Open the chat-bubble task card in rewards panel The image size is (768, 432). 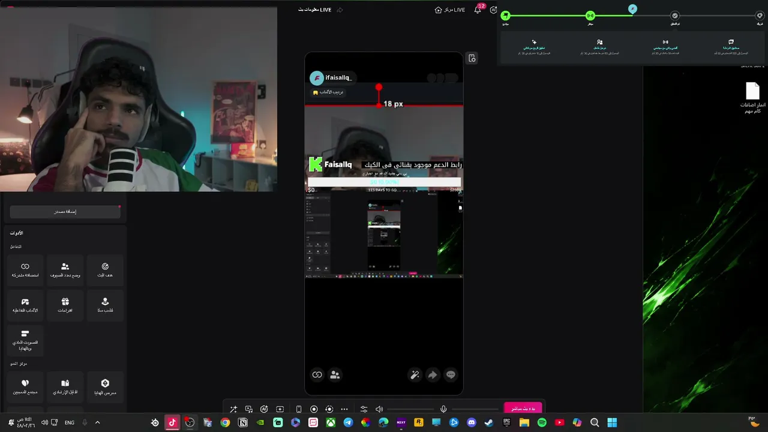click(x=731, y=47)
